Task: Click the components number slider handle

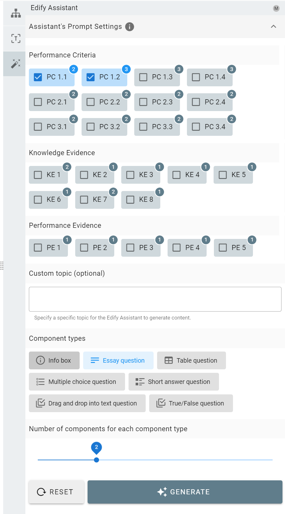Action: (96, 460)
